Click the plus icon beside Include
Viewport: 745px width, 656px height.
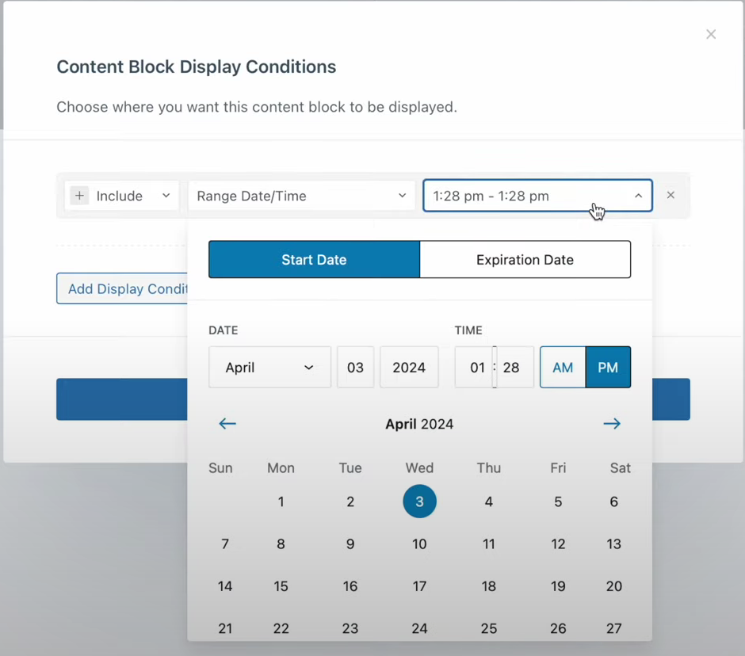point(79,196)
